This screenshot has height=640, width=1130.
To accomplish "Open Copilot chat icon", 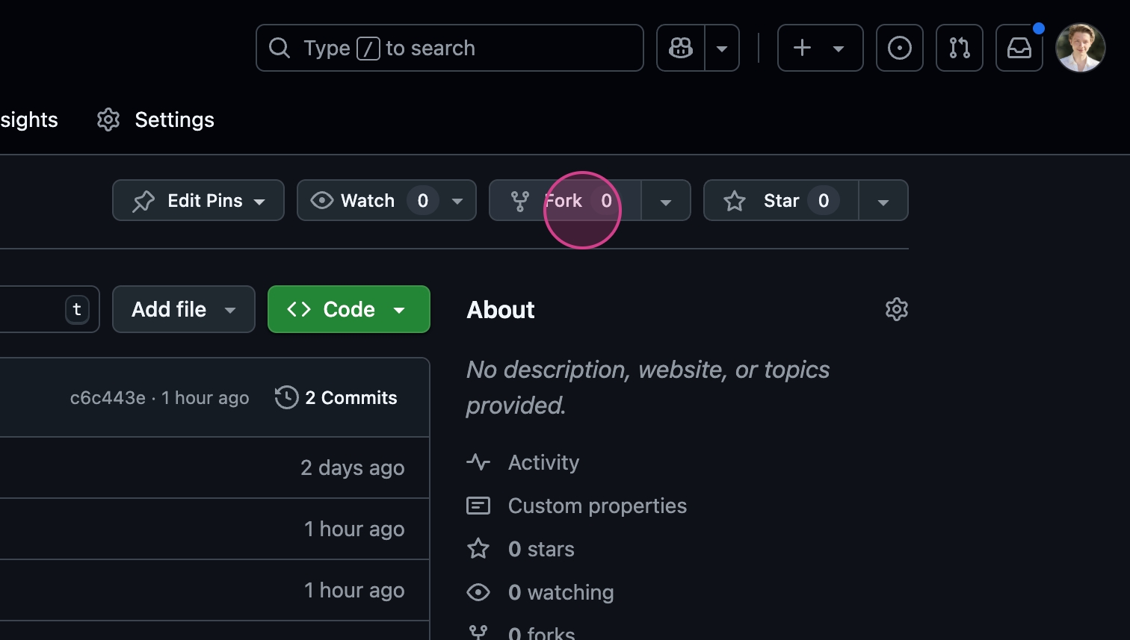I will (681, 48).
